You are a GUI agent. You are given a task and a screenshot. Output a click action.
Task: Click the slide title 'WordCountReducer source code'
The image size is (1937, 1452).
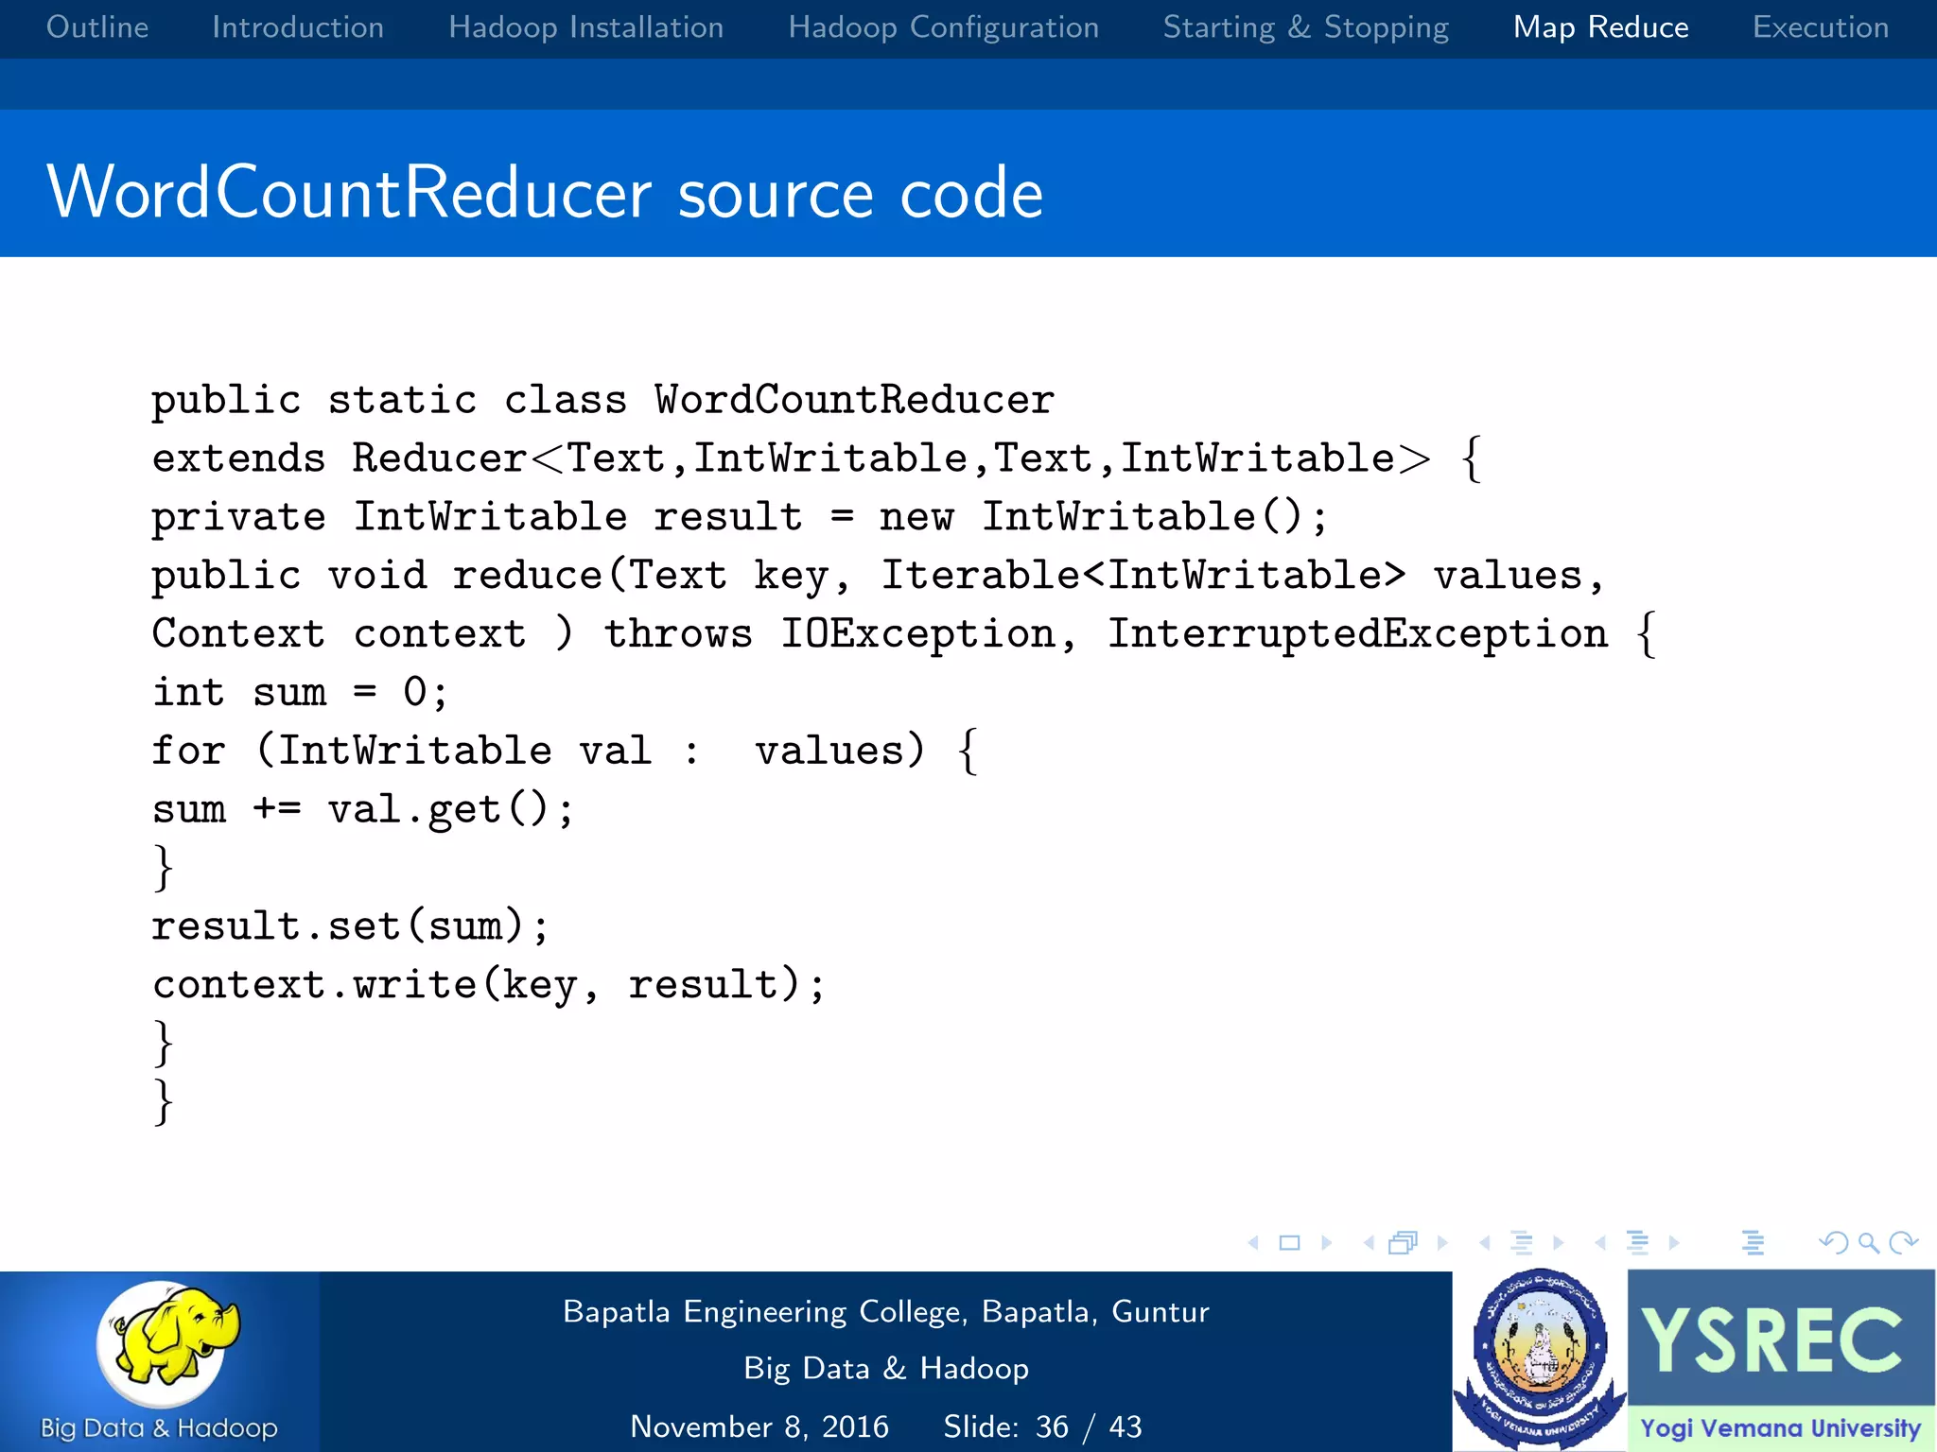546,192
